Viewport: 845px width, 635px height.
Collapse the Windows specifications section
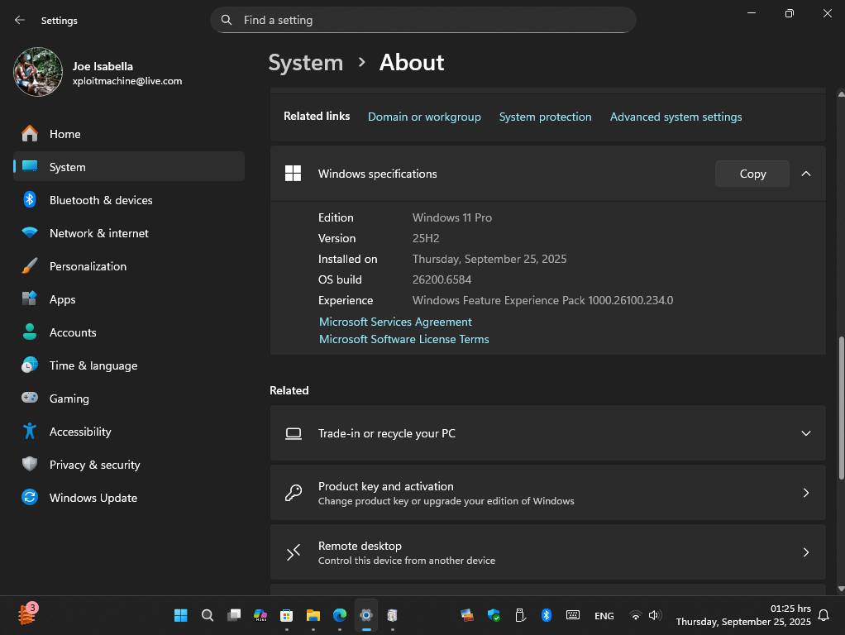[806, 174]
